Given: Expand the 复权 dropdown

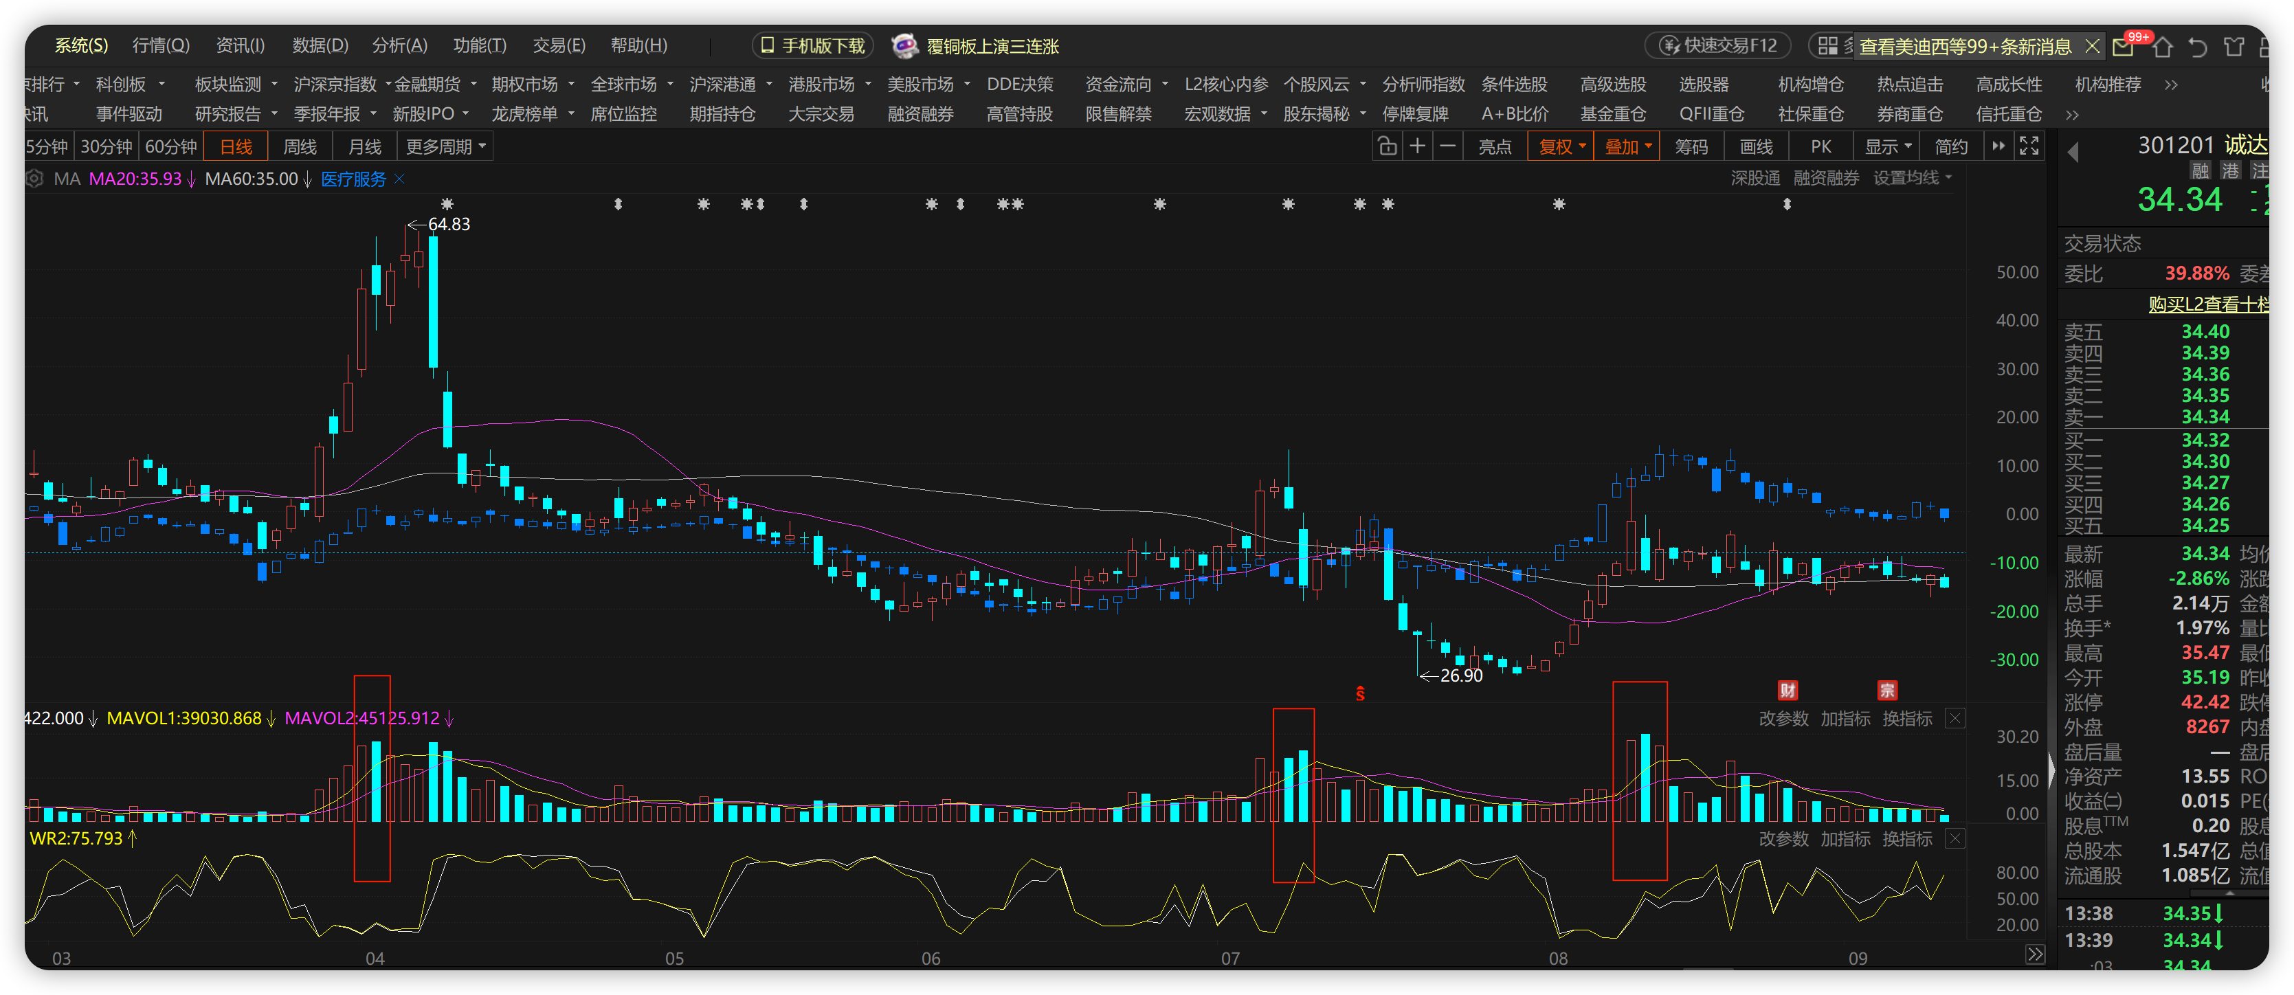Looking at the screenshot, I should [x=1561, y=147].
